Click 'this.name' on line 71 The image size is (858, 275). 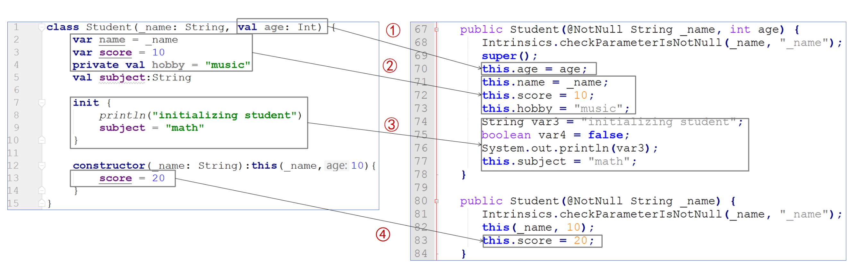pos(513,82)
